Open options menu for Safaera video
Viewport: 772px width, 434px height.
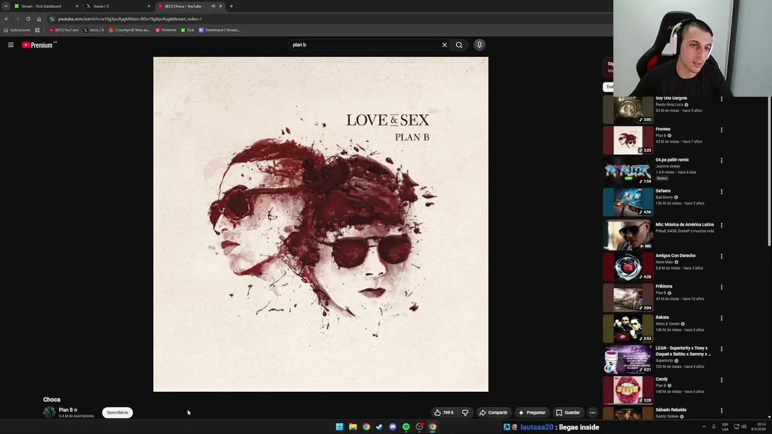point(721,192)
